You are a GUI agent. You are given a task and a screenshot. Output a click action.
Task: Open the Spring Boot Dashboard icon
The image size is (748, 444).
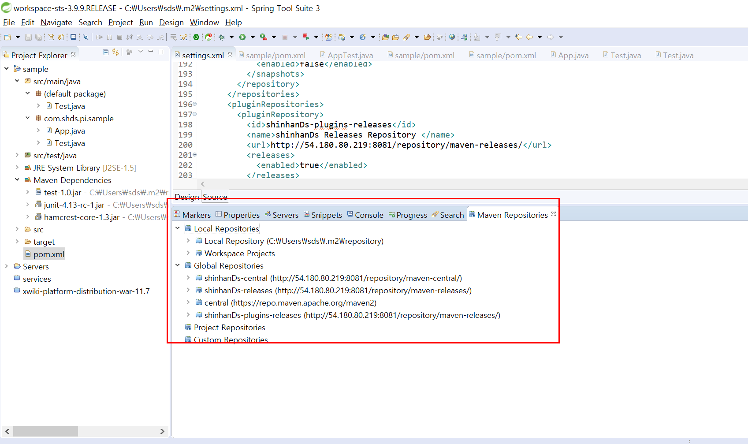tap(196, 37)
